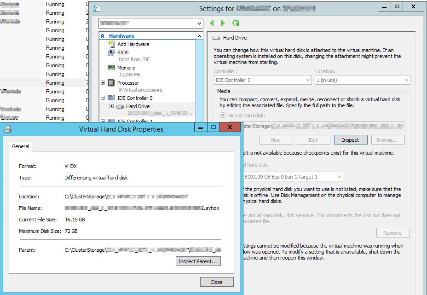The height and width of the screenshot is (295, 427).
Task: Select Add Hardware in the tree
Action: (133, 44)
